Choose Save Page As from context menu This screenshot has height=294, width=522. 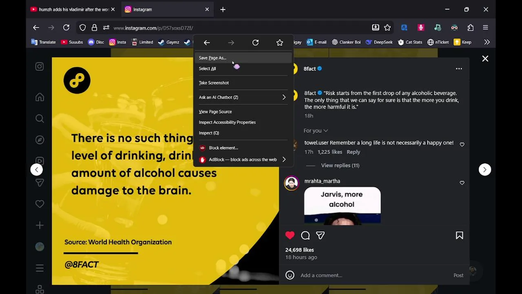tap(243, 58)
